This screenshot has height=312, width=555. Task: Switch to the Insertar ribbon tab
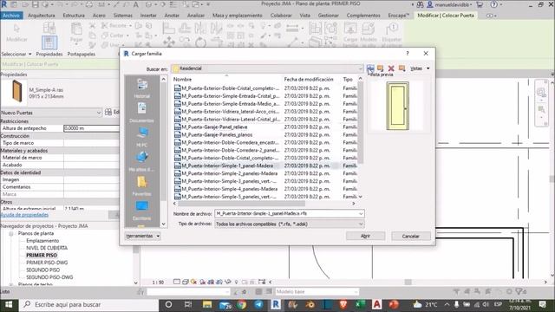click(x=148, y=16)
